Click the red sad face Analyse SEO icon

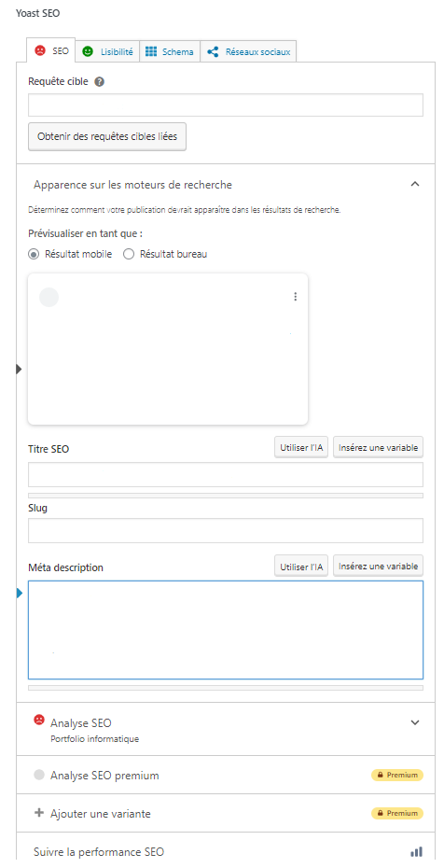click(39, 720)
